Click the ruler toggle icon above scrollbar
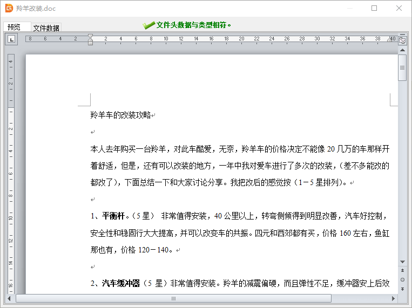The width and height of the screenshot is (412, 308). click(402, 40)
